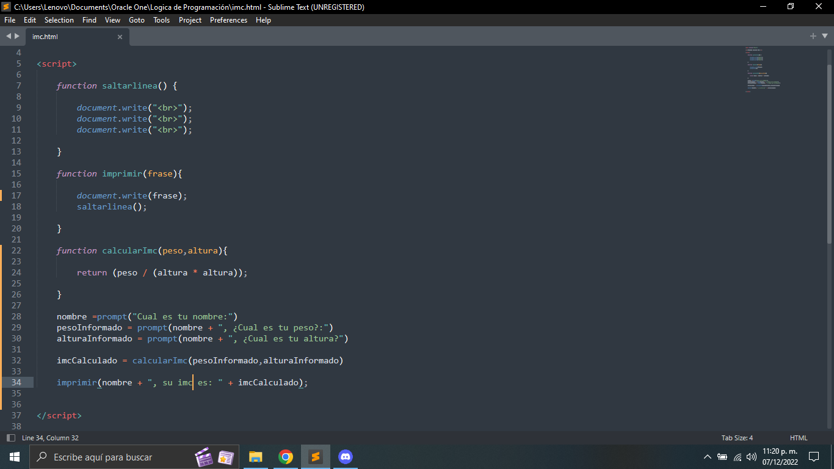
Task: Open the Windows Start menu
Action: point(15,457)
